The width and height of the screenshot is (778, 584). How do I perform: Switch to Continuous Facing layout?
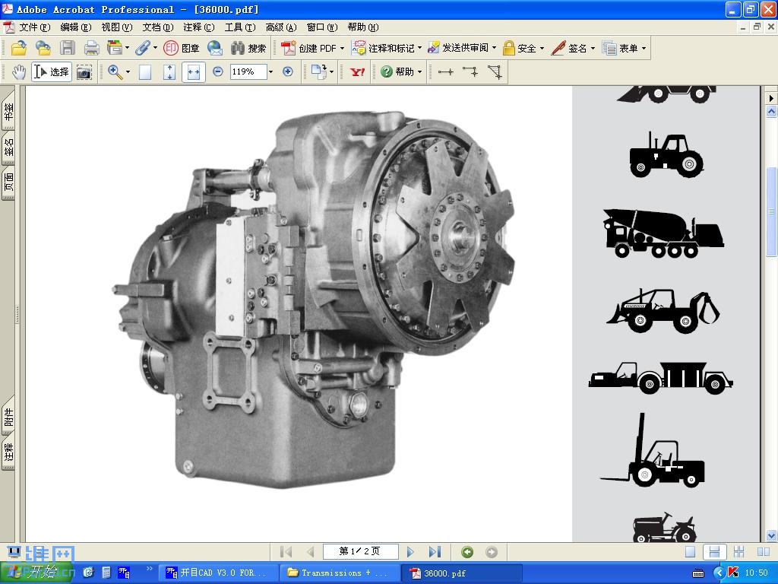738,552
